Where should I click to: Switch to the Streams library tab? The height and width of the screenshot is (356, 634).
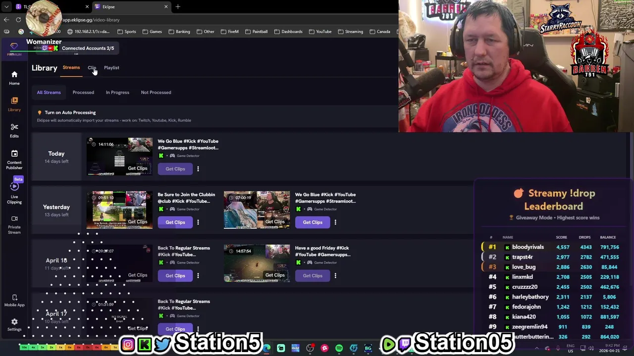tap(71, 68)
